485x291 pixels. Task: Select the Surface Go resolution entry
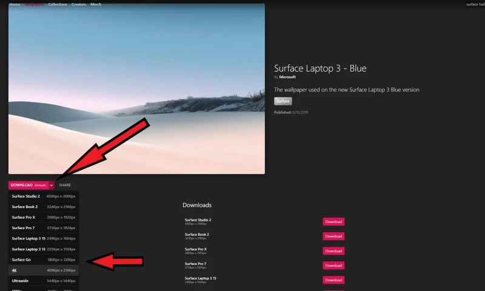coord(44,259)
